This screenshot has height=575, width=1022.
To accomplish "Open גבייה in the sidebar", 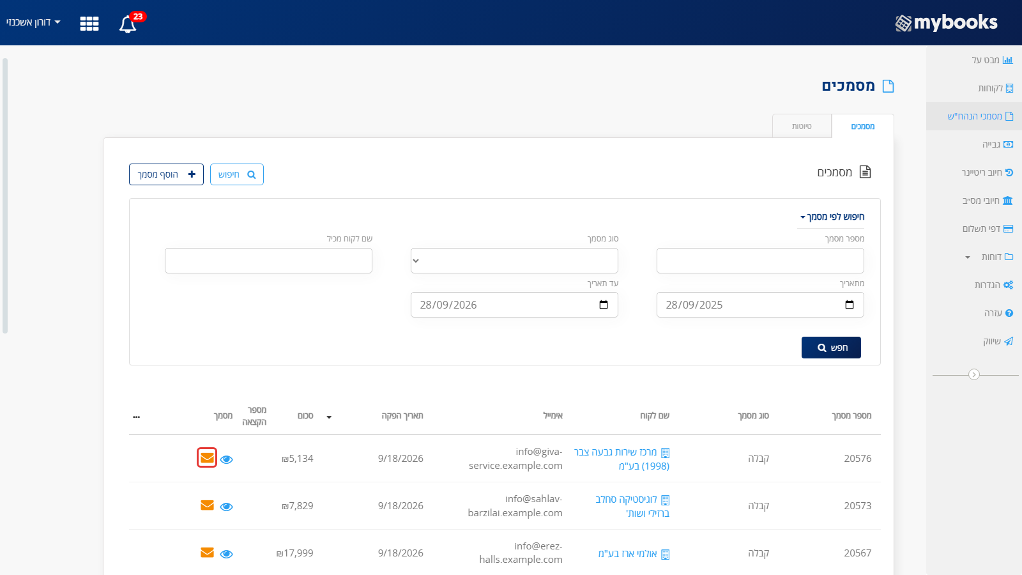I will coord(998,144).
